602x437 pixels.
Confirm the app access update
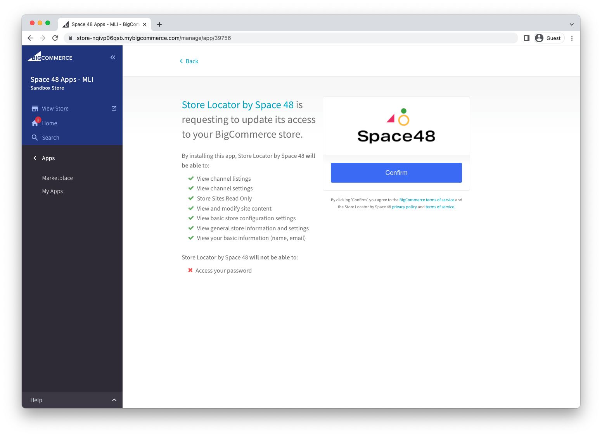click(x=396, y=173)
